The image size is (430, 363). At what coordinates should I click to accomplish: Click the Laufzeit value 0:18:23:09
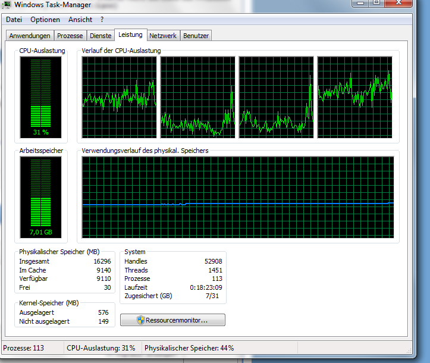coord(206,287)
